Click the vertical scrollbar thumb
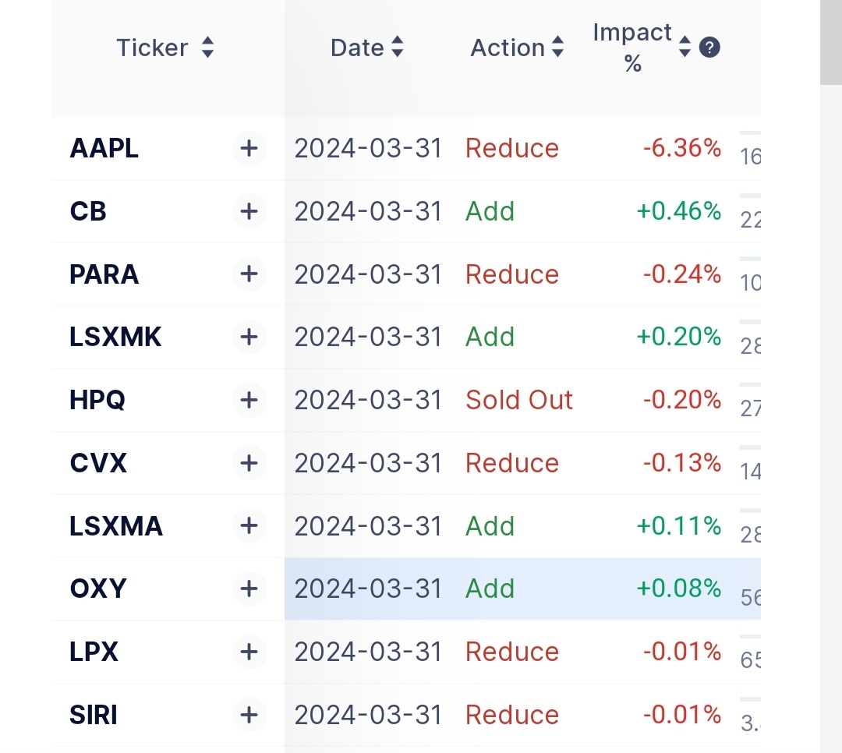The height and width of the screenshot is (753, 842). click(x=831, y=42)
